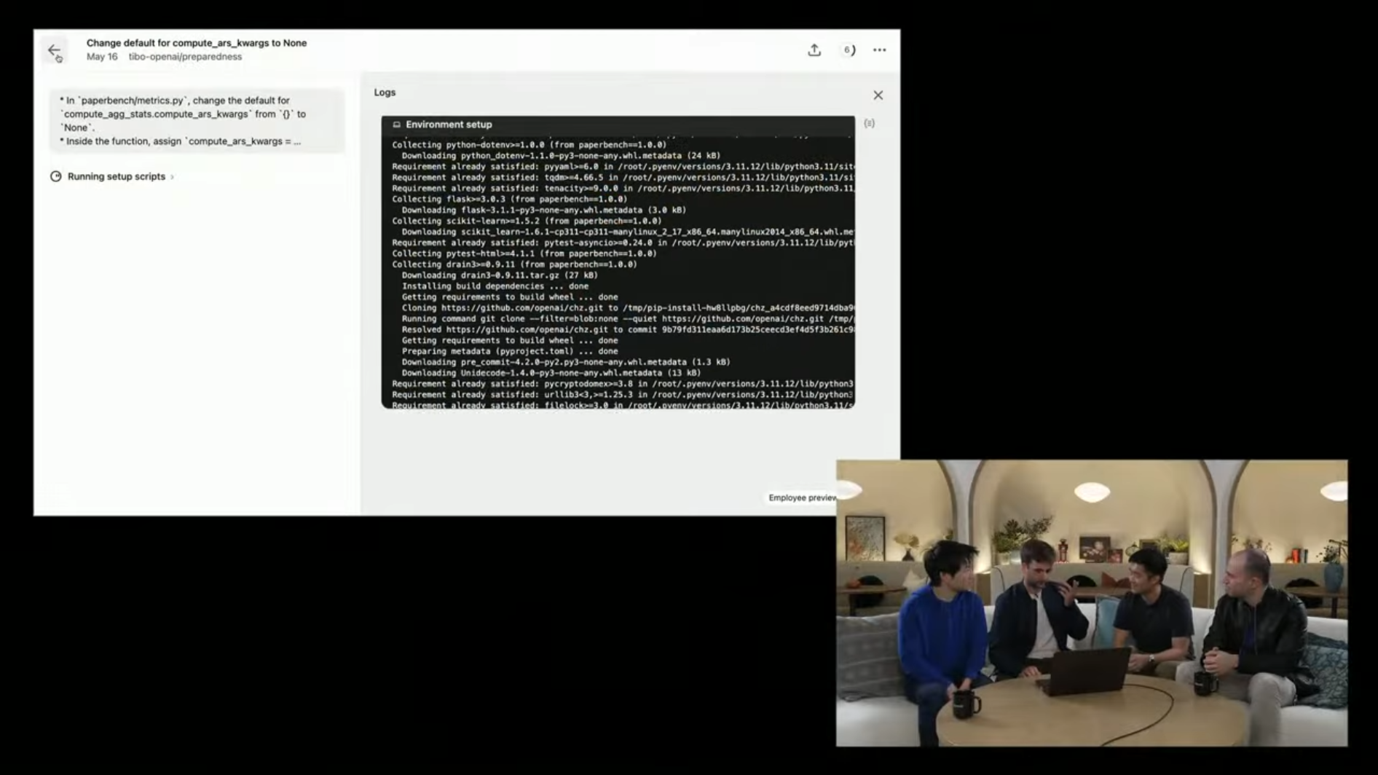
Task: Open the task prompt message bubble
Action: coord(197,121)
